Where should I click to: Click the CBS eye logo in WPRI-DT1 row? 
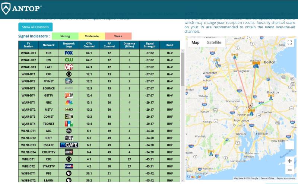[x=69, y=74]
